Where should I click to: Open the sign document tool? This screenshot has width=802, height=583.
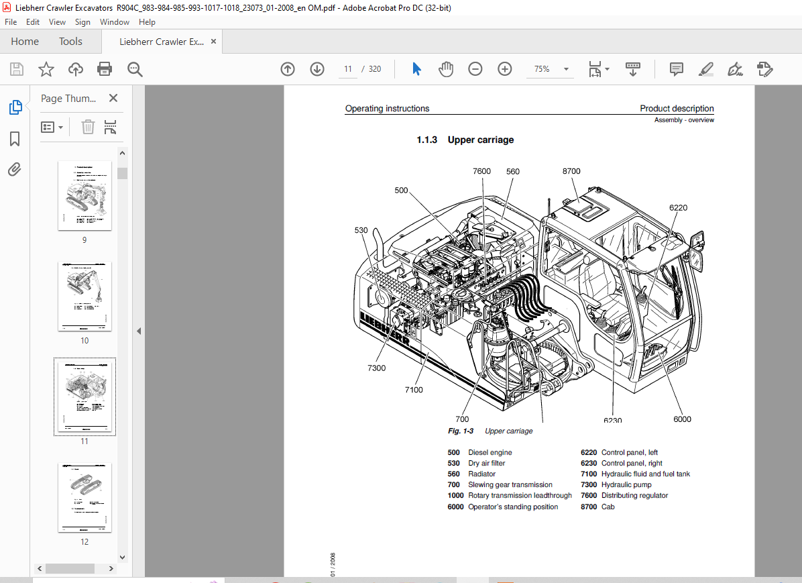pos(735,69)
